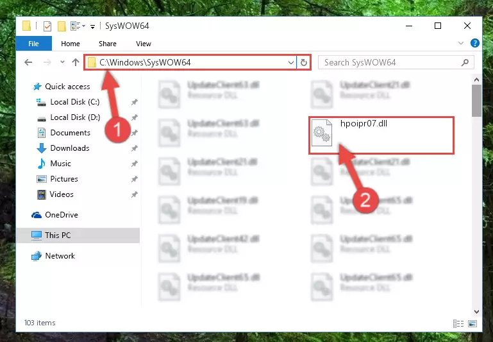This screenshot has height=342, width=493.
Task: Click the search magnifier icon
Action: 465,63
